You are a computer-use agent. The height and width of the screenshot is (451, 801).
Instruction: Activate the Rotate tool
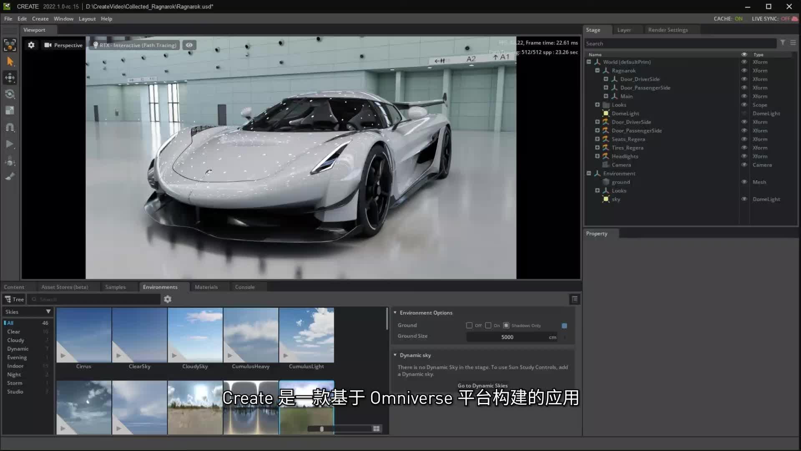point(10,94)
